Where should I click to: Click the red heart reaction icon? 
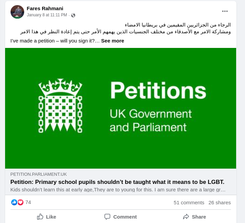click(20, 202)
